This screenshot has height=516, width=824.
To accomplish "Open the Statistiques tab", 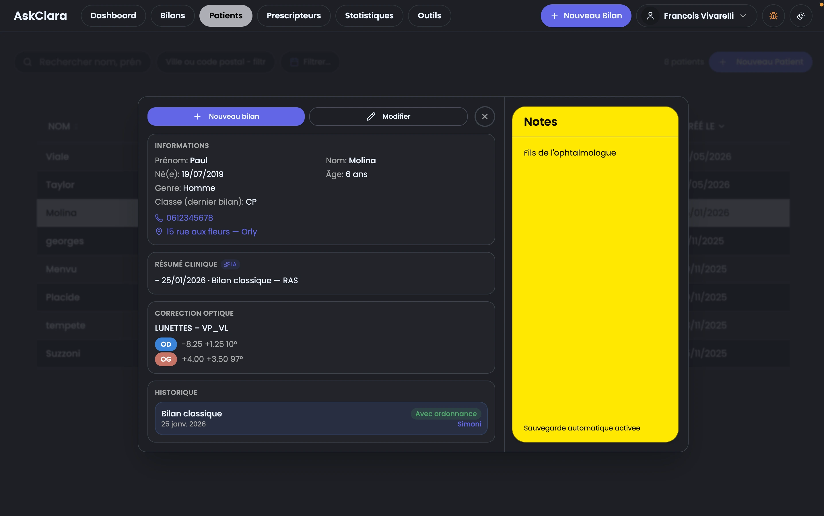I will [x=369, y=16].
